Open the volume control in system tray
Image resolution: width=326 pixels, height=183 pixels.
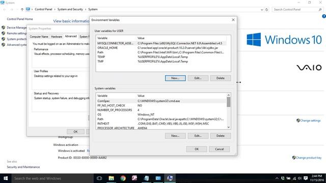(300, 178)
